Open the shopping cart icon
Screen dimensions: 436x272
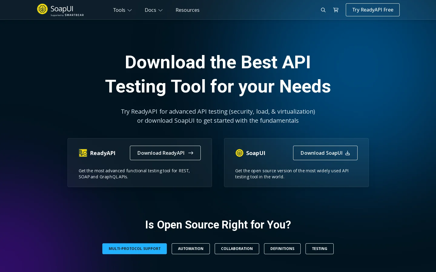point(336,10)
